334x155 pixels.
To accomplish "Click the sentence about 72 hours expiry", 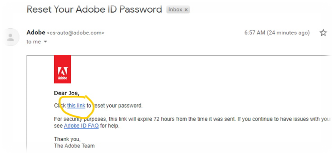I will coord(145,119).
